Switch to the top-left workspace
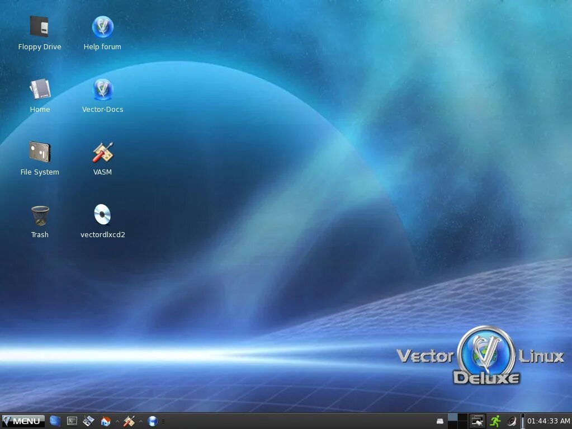572x429 pixels. (x=453, y=417)
